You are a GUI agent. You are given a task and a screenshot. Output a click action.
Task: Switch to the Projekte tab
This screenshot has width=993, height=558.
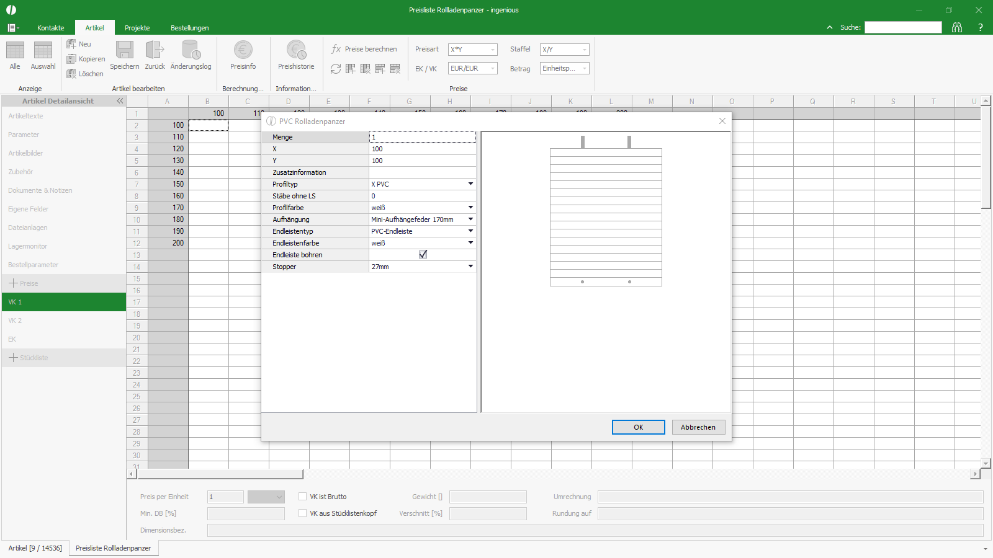pyautogui.click(x=137, y=28)
